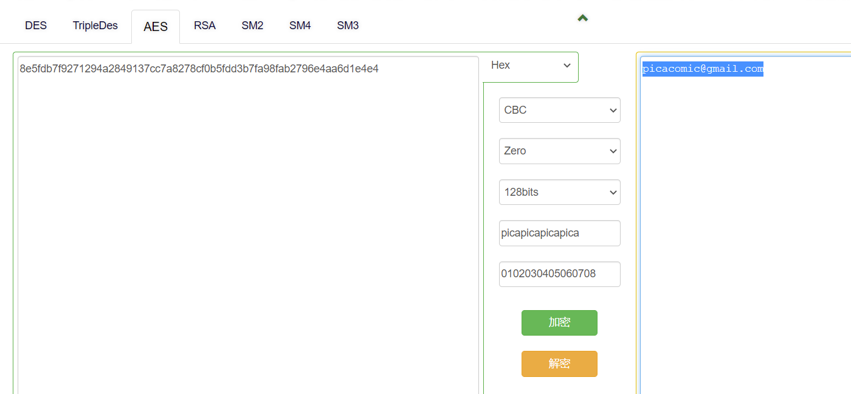This screenshot has height=394, width=851.
Task: Select the AES tab
Action: coord(156,27)
